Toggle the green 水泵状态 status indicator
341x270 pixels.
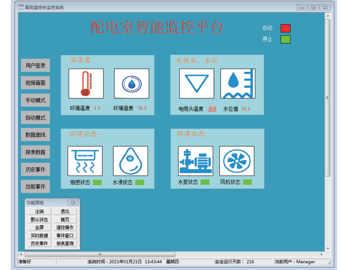pyautogui.click(x=205, y=182)
